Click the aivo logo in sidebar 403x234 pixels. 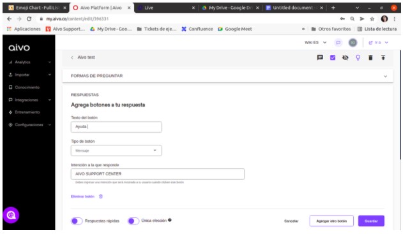click(19, 48)
